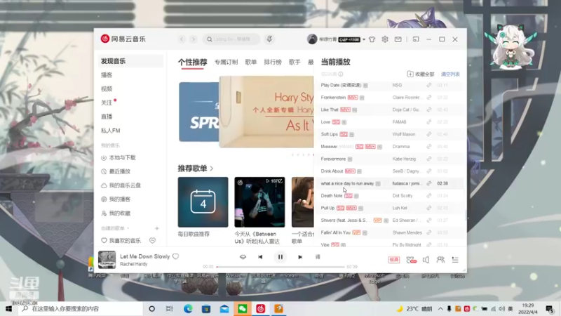Expand 推荐歌单 section arrow
Screen dimensions: 561x316
pyautogui.click(x=212, y=169)
